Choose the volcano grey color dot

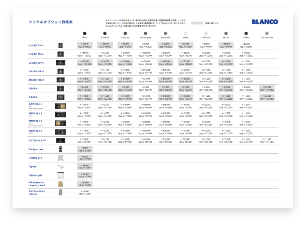click(146, 33)
